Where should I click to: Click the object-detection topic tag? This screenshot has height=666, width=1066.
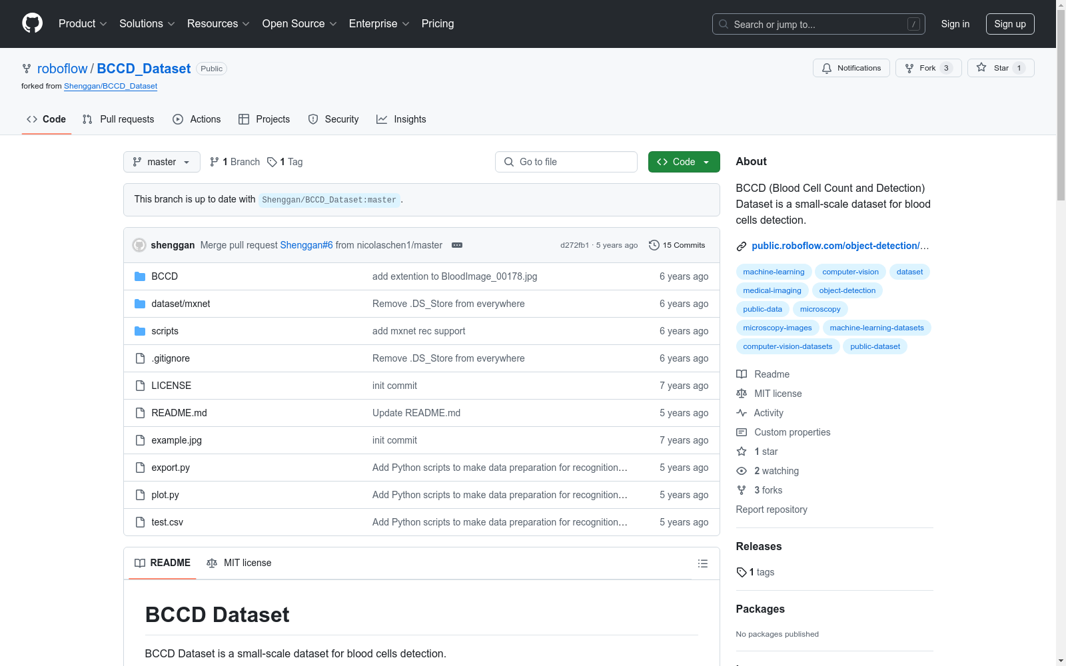click(x=847, y=290)
